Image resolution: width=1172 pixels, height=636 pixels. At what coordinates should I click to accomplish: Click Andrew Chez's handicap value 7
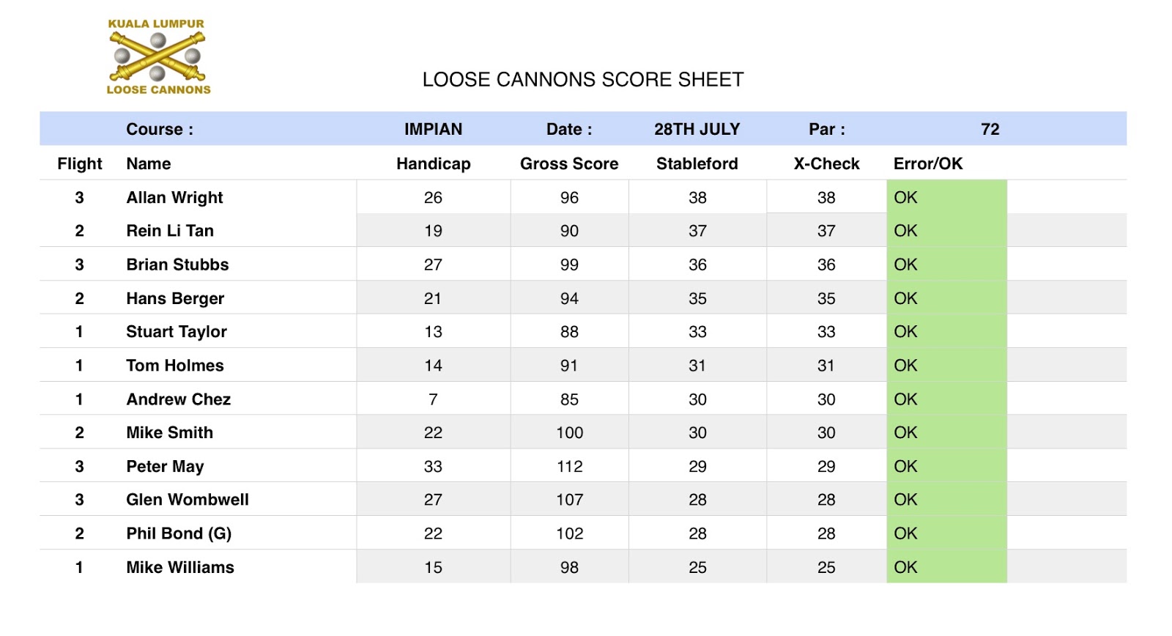pos(433,399)
